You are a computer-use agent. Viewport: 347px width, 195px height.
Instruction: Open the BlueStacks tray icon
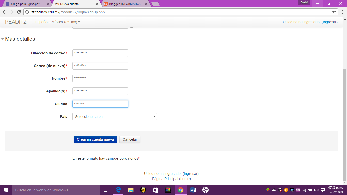pos(268,190)
